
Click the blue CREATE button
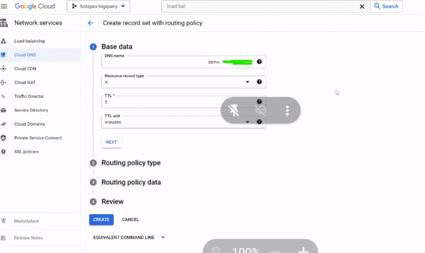[101, 220]
